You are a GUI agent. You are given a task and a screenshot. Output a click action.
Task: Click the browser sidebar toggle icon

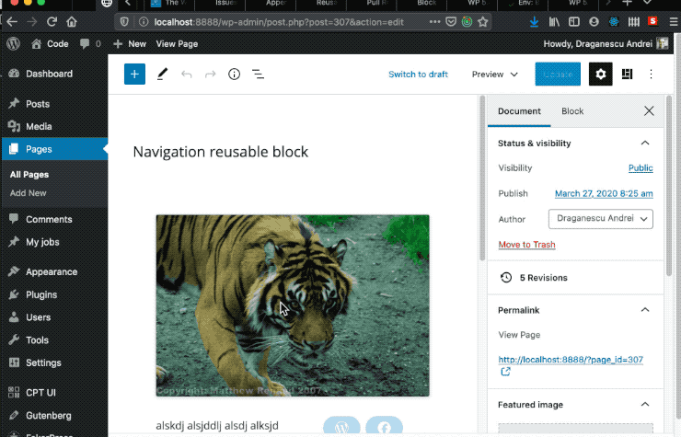[x=573, y=22]
